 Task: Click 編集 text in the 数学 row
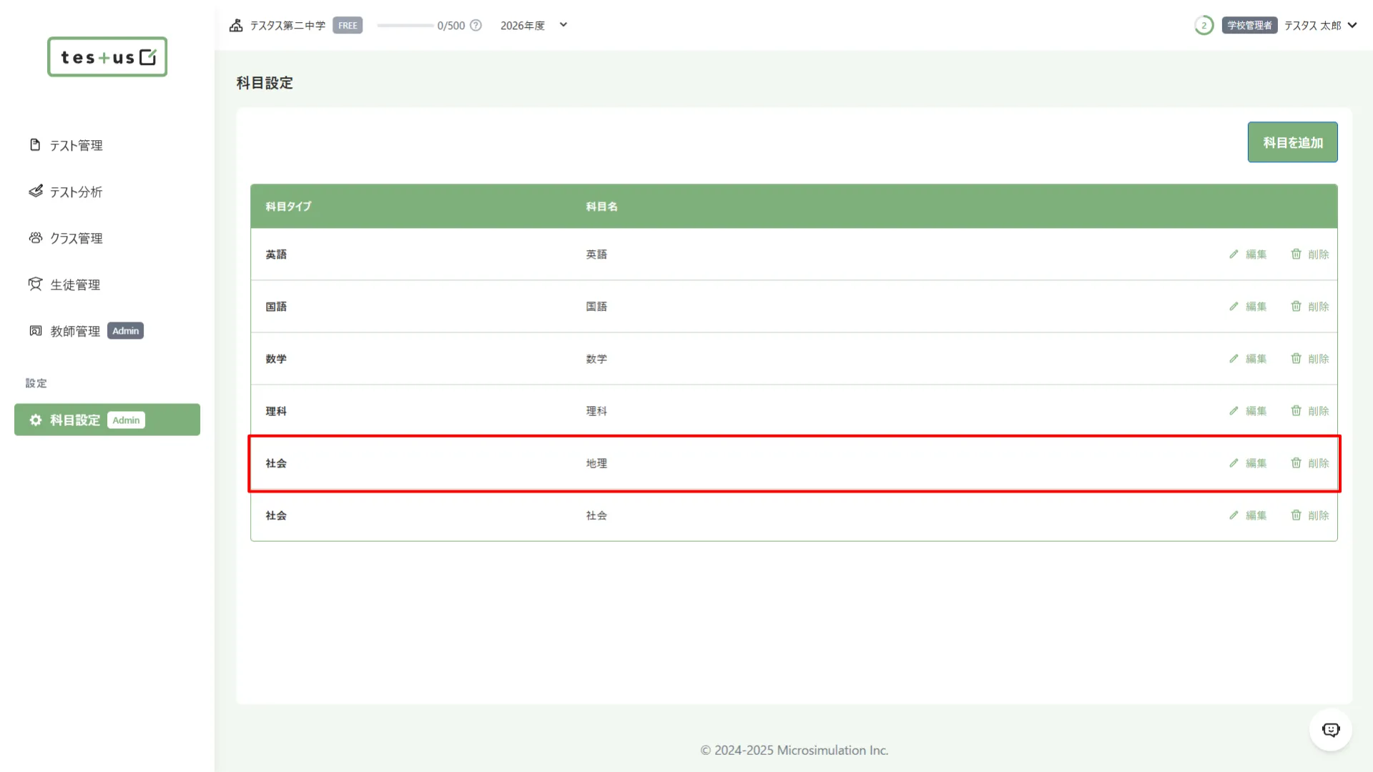coord(1256,359)
